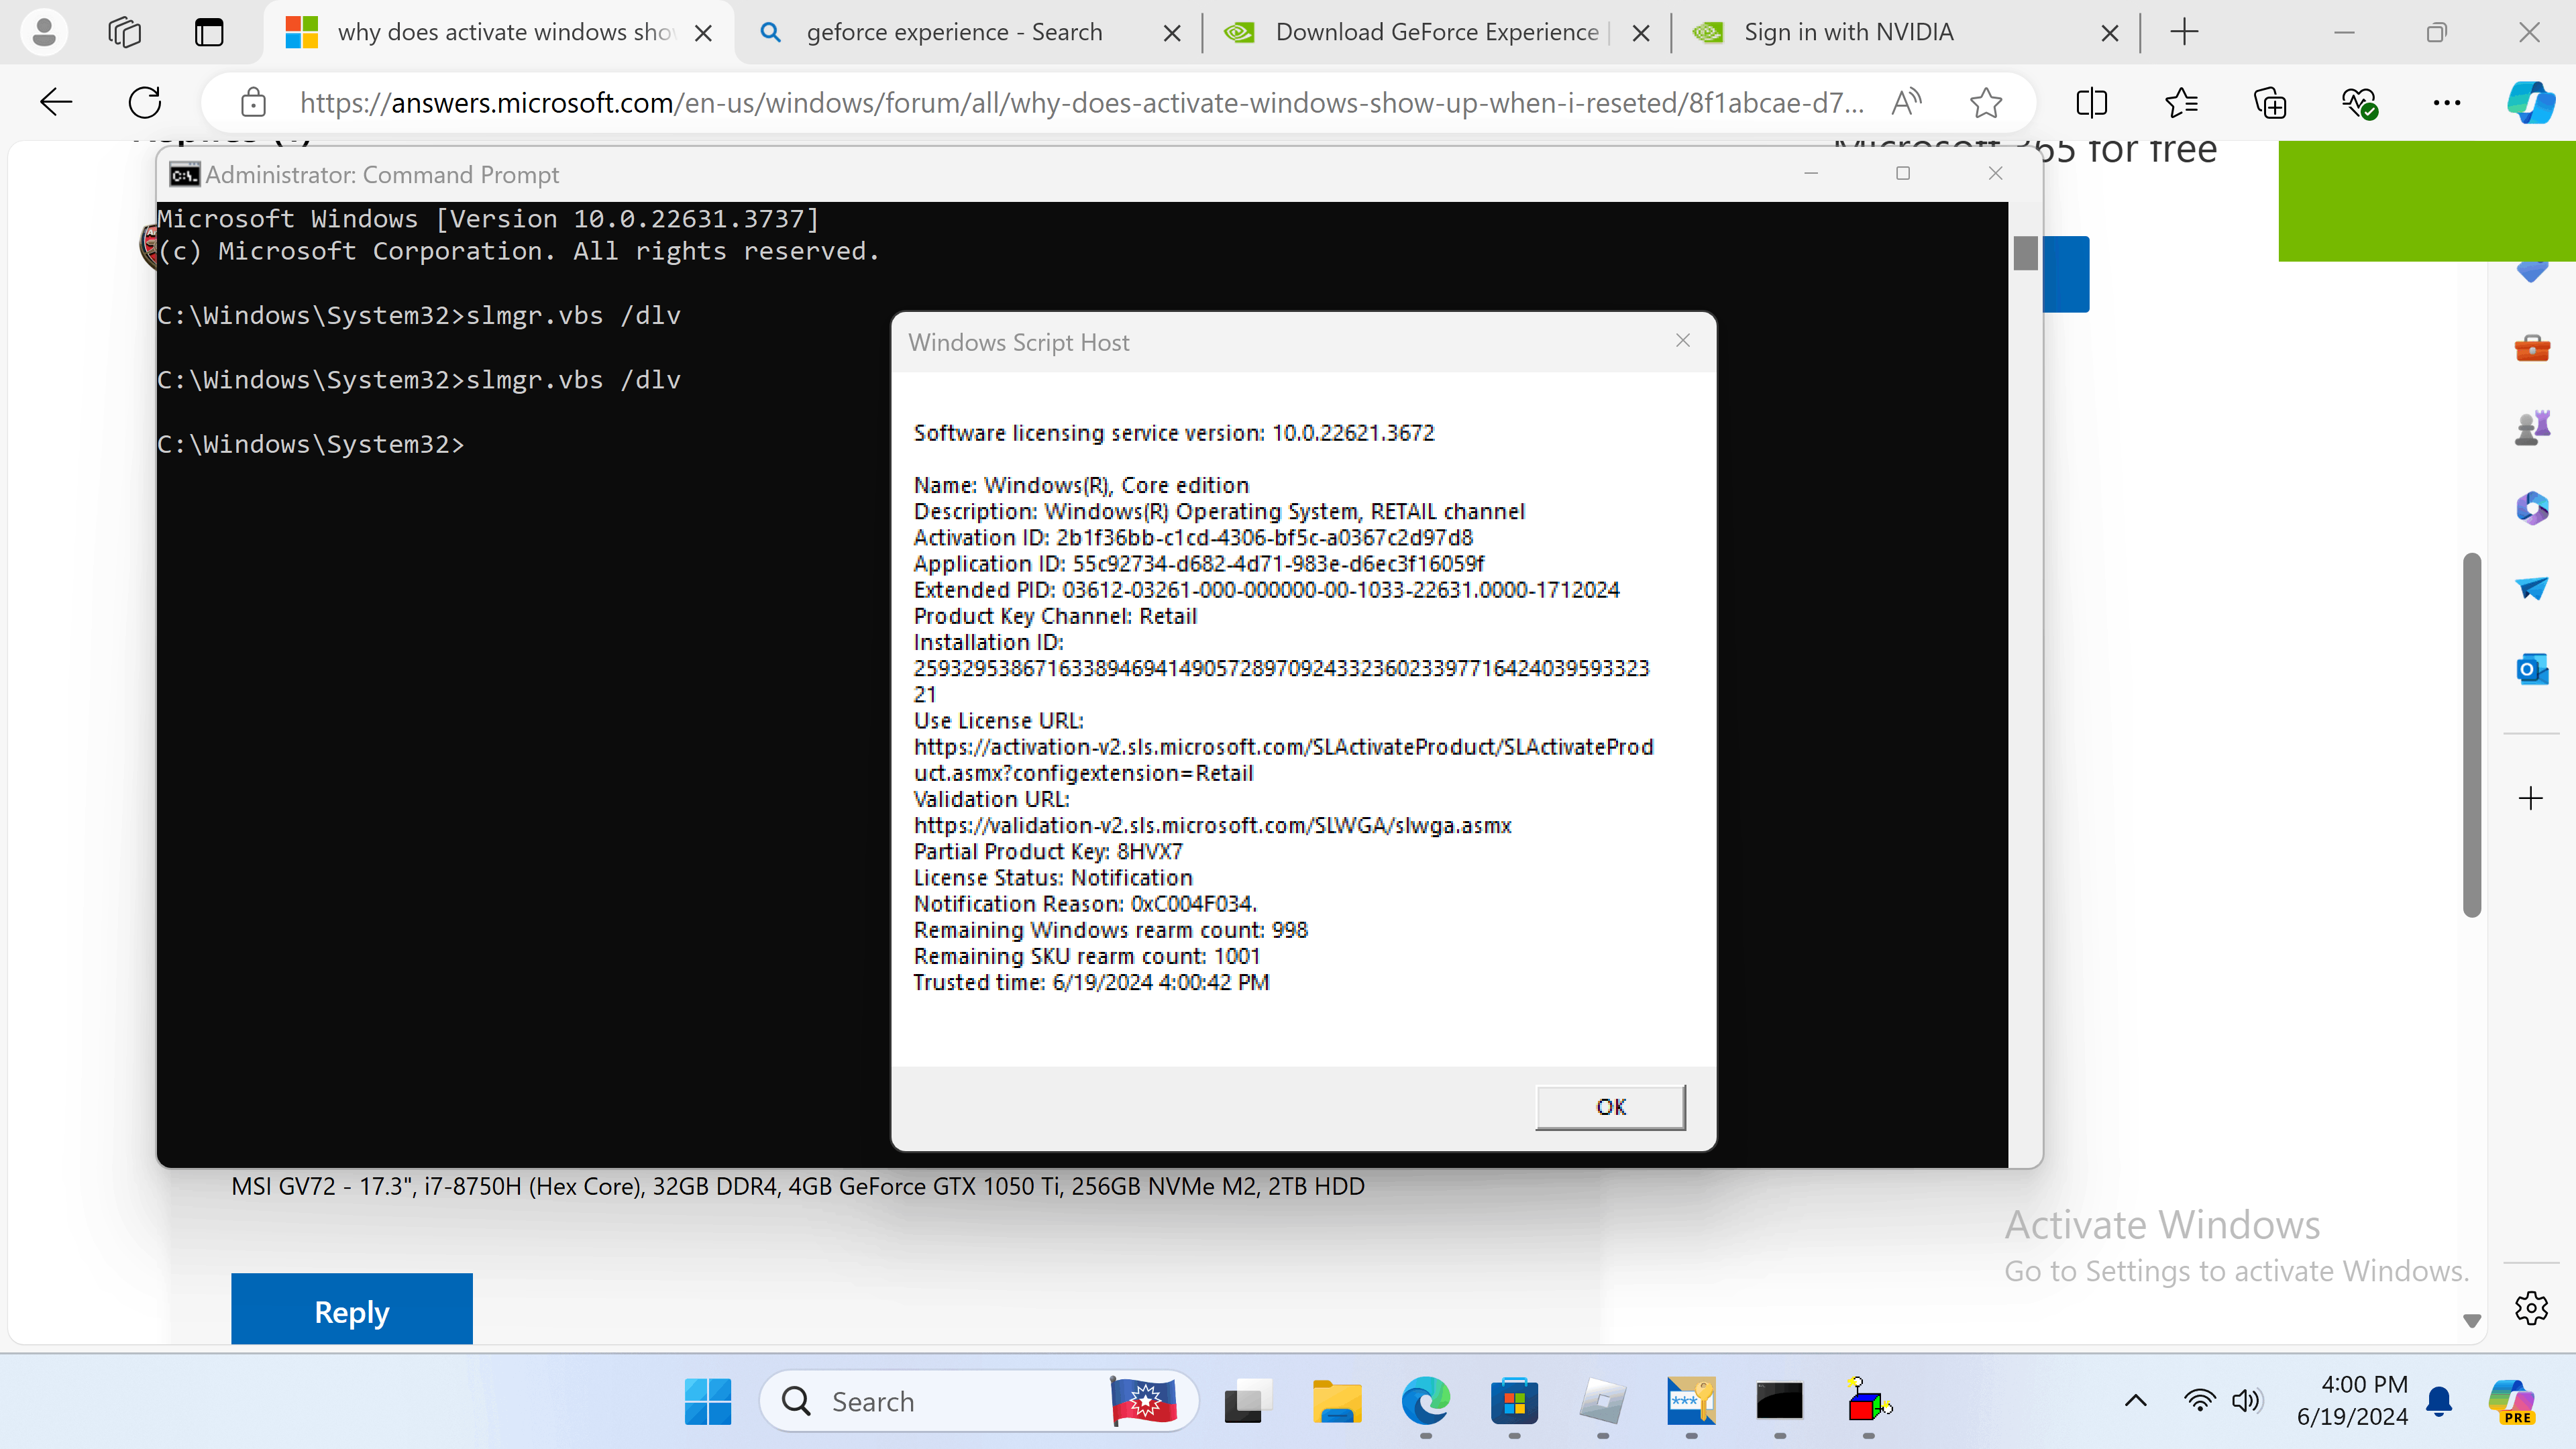Click the Reply button on forum page
2576x1449 pixels.
[351, 1310]
